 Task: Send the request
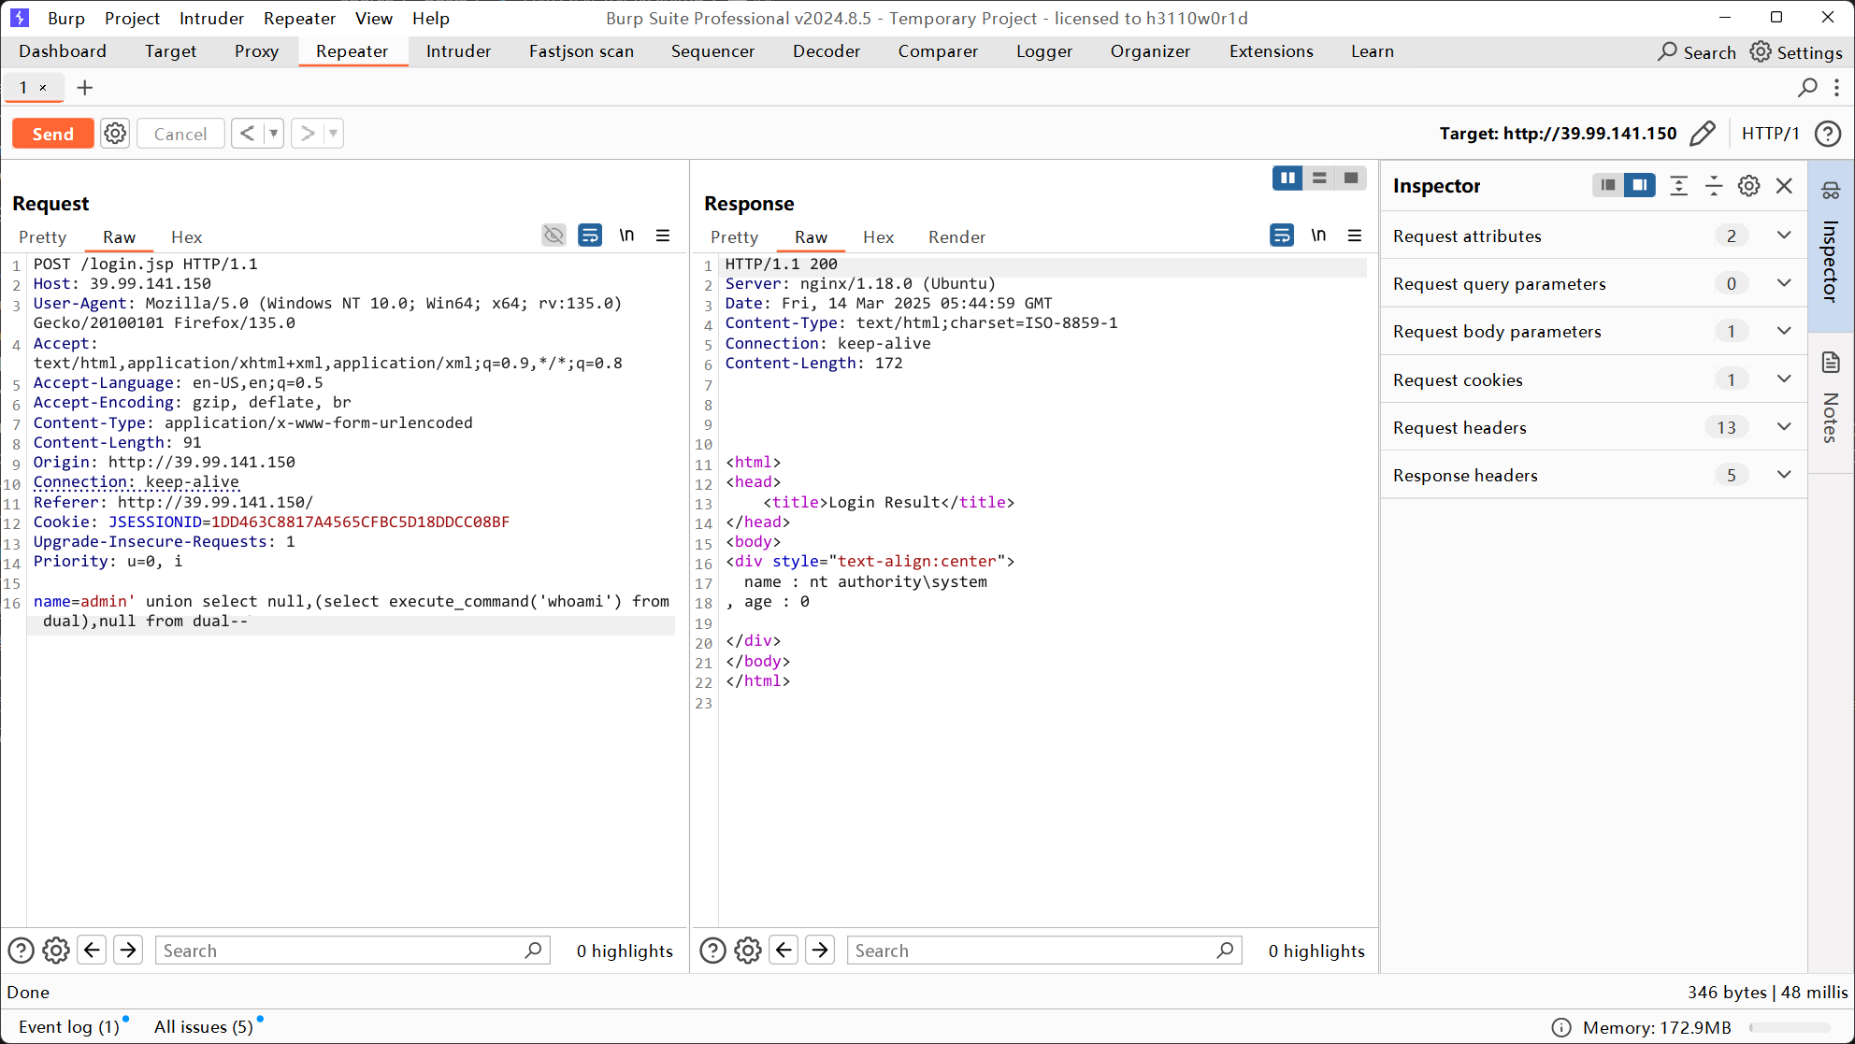53,134
